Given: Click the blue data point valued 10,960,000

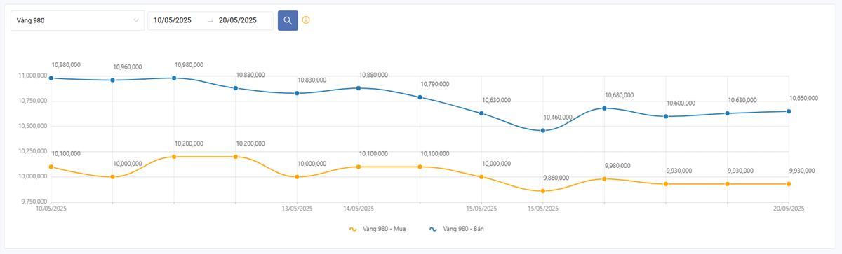Looking at the screenshot, I should (112, 80).
